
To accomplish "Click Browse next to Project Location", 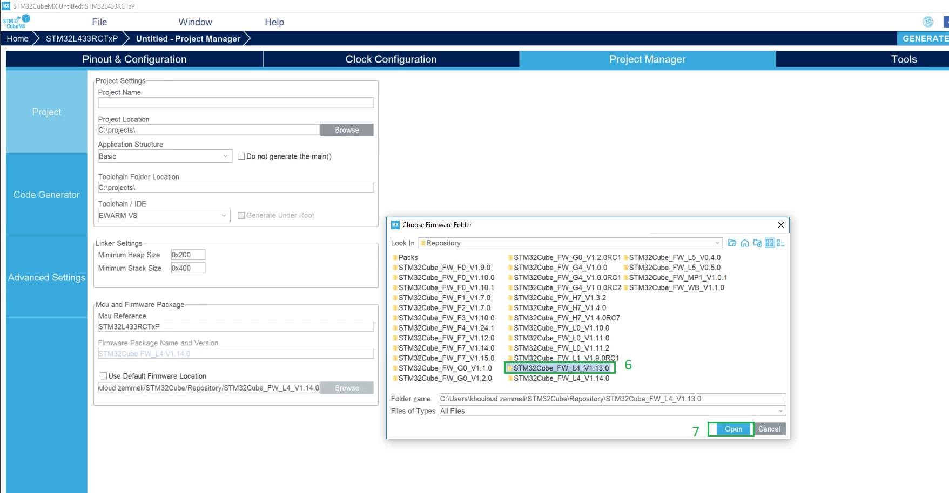I will 347,130.
